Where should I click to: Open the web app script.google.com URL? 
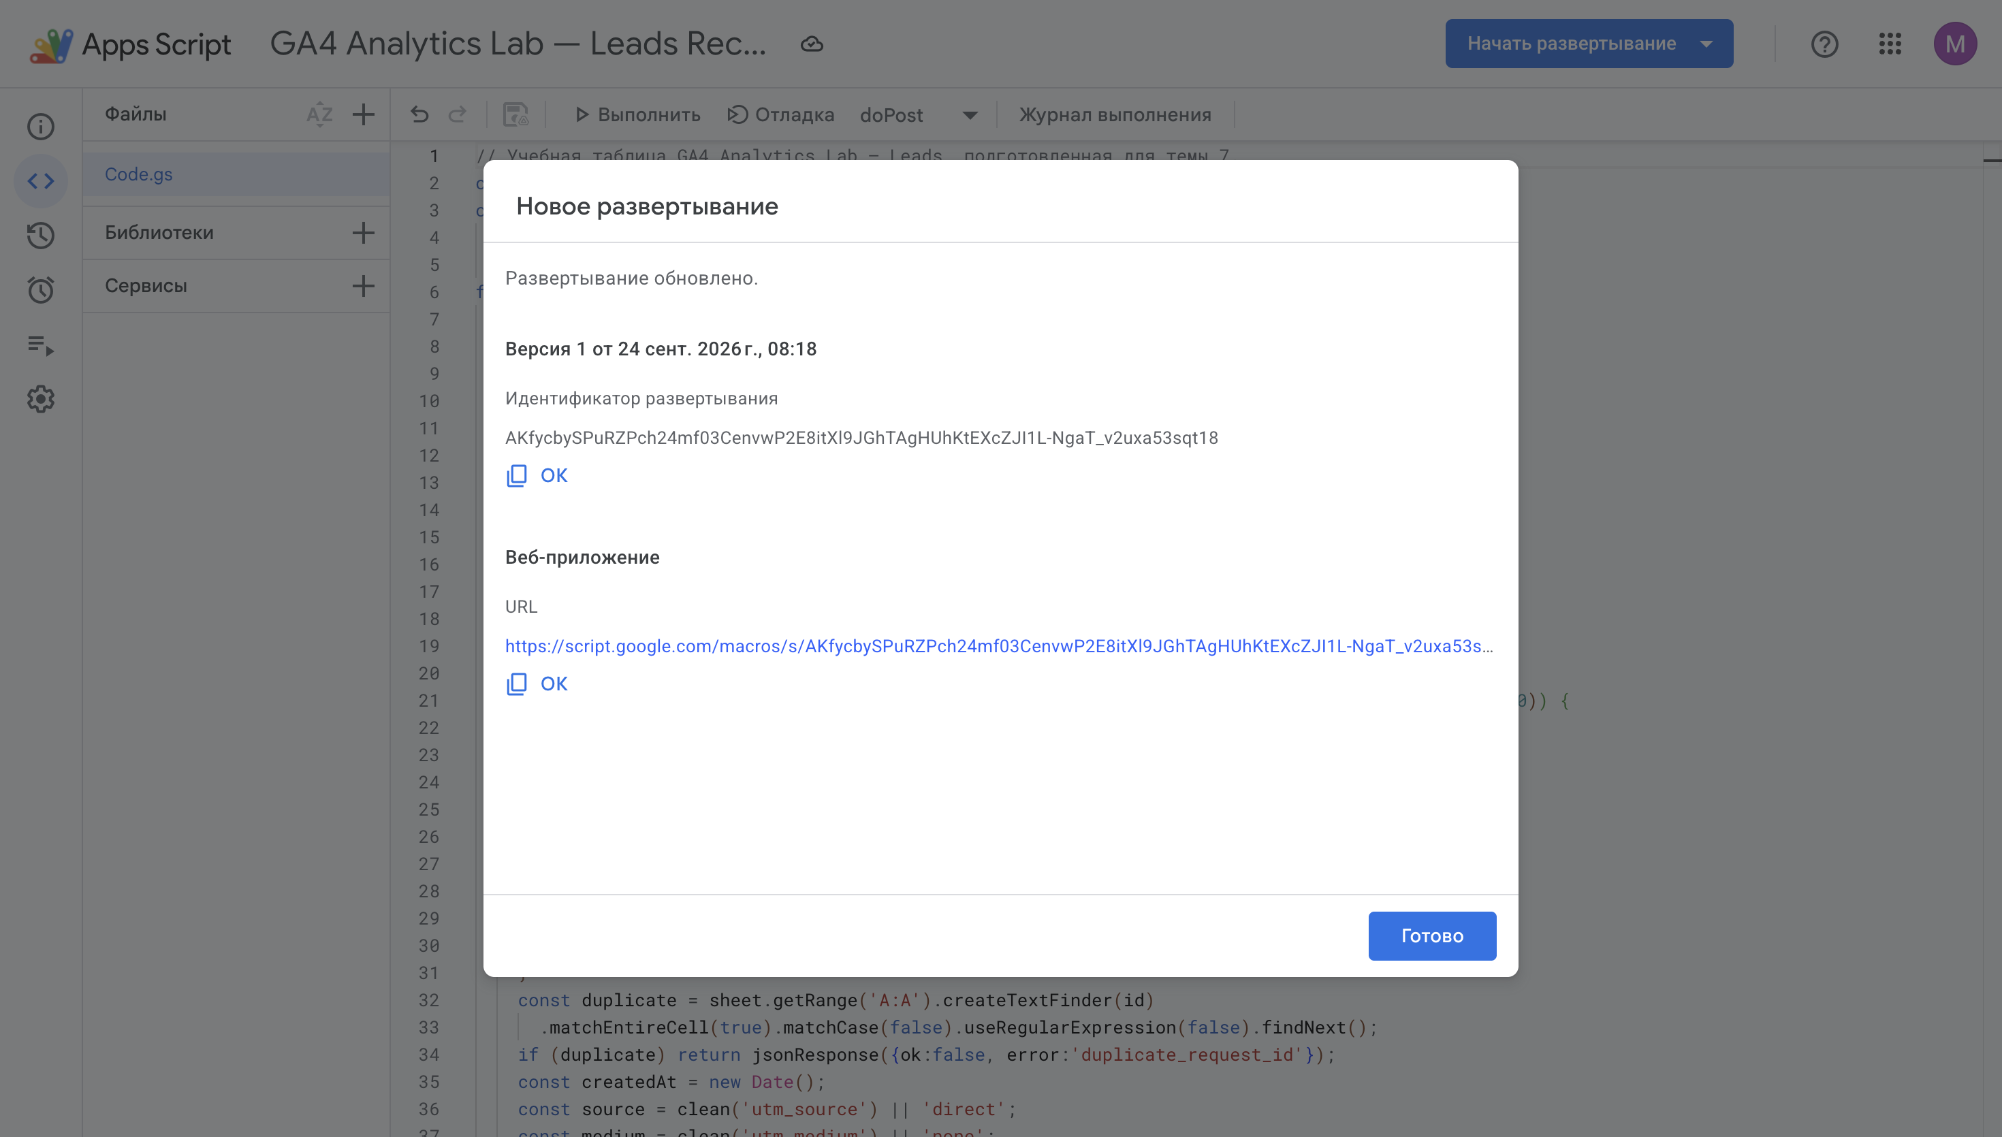[999, 646]
